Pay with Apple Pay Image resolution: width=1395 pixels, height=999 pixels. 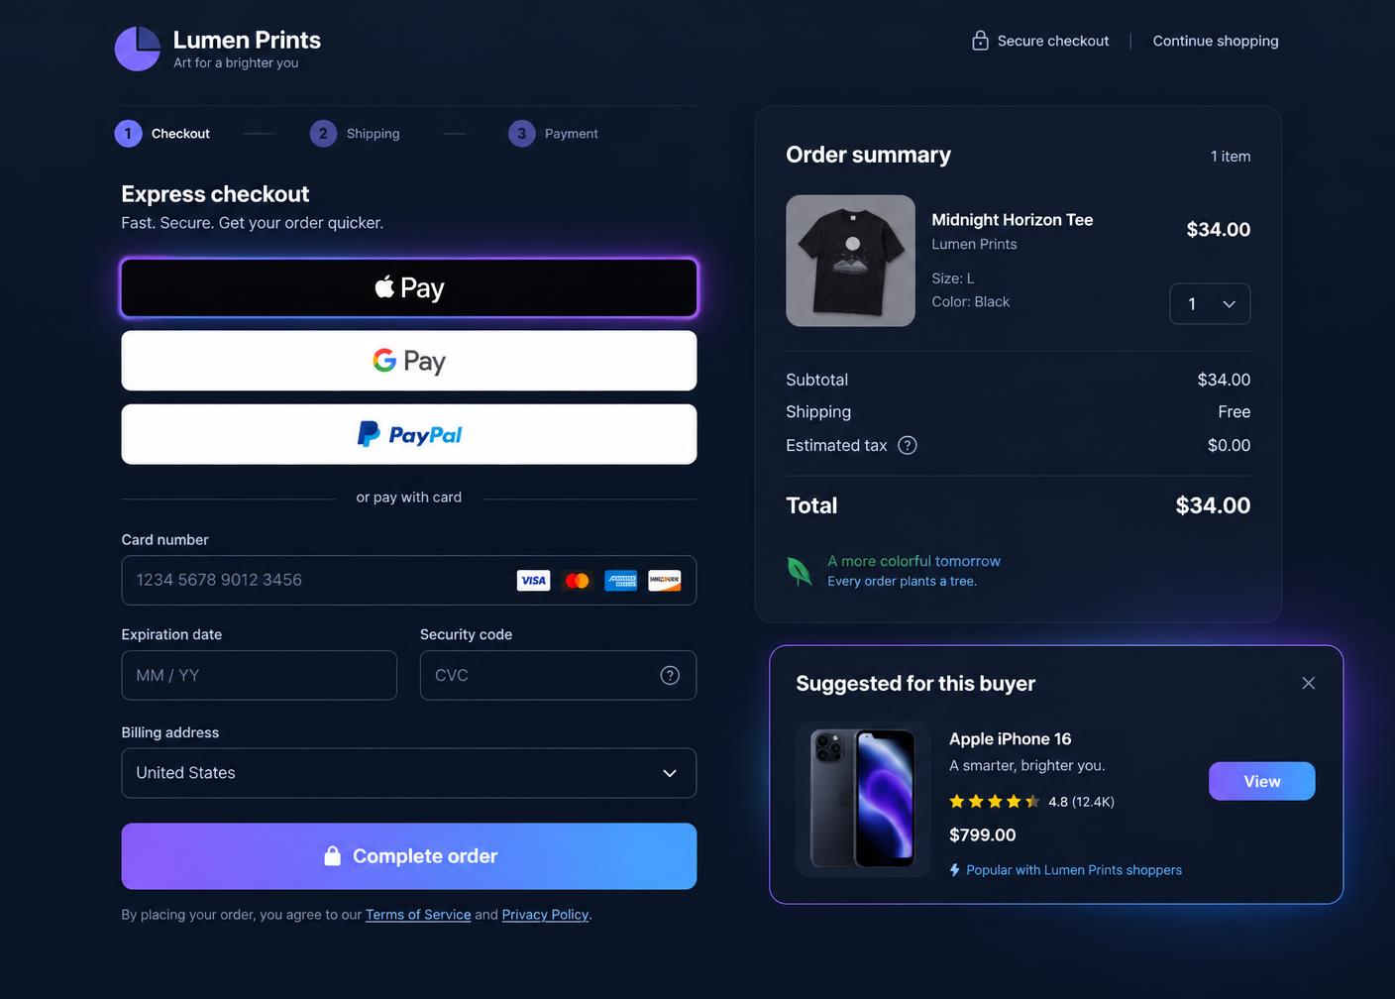pos(409,287)
